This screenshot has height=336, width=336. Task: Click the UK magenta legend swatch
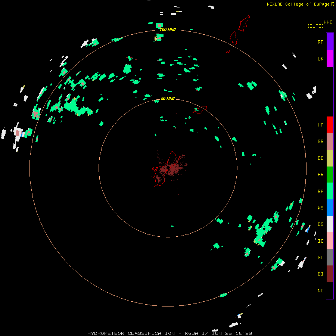tap(330, 59)
